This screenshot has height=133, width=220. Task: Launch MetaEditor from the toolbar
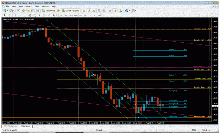pyautogui.click(x=58, y=11)
